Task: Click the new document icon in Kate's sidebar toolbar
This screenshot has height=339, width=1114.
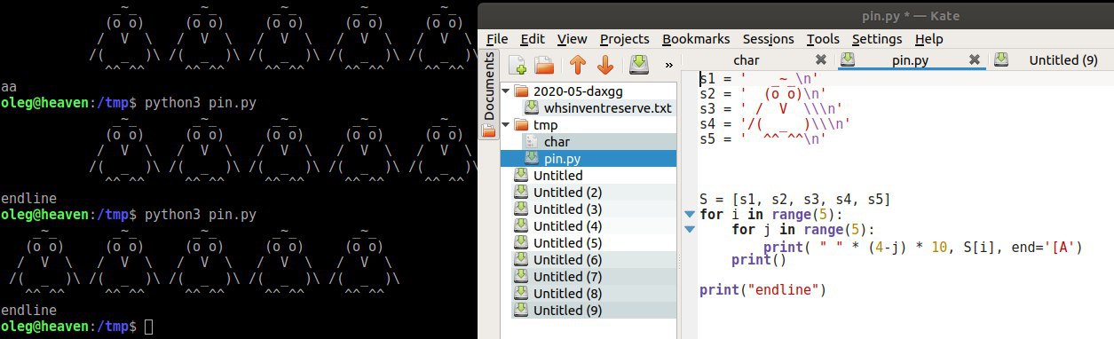Action: coord(517,65)
